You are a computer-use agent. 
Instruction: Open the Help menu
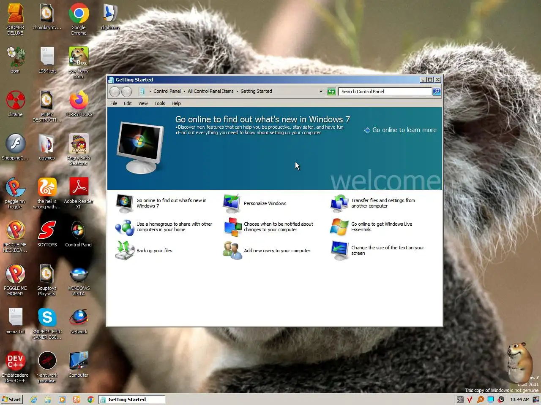click(176, 103)
